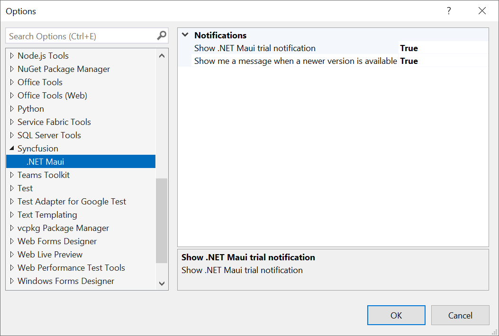Expand the Node.js Tools node

click(12, 56)
